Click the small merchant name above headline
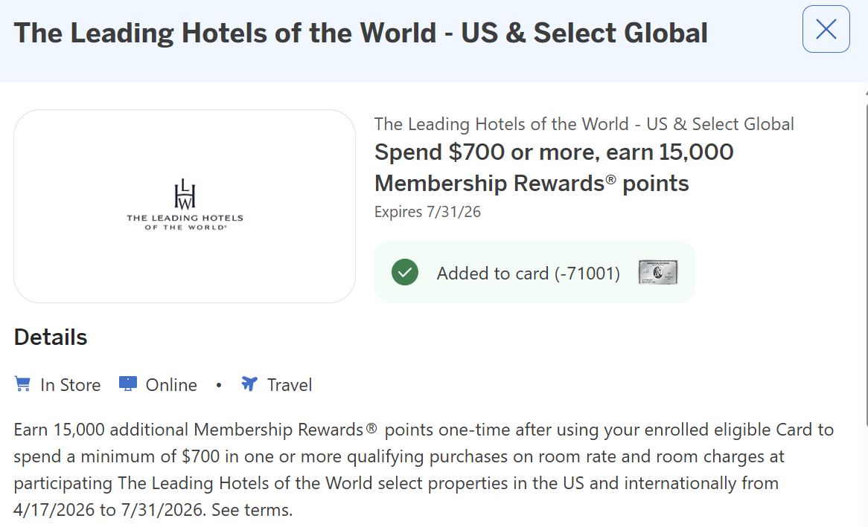Screen dimensions: 868x527 [x=584, y=124]
